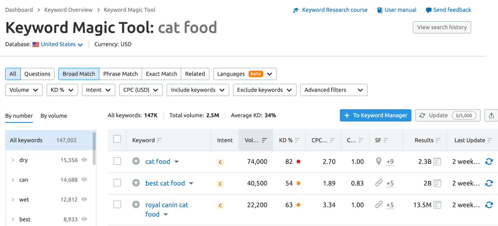
Task: Switch to the Phrase Match tab
Action: (x=120, y=74)
